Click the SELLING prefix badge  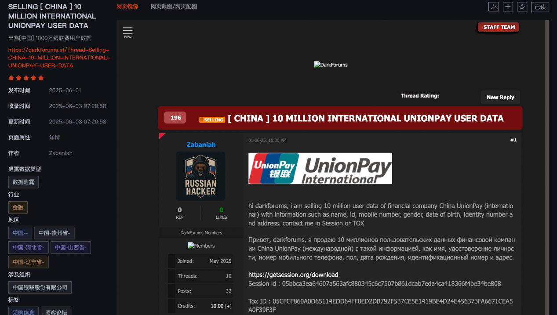click(x=212, y=119)
